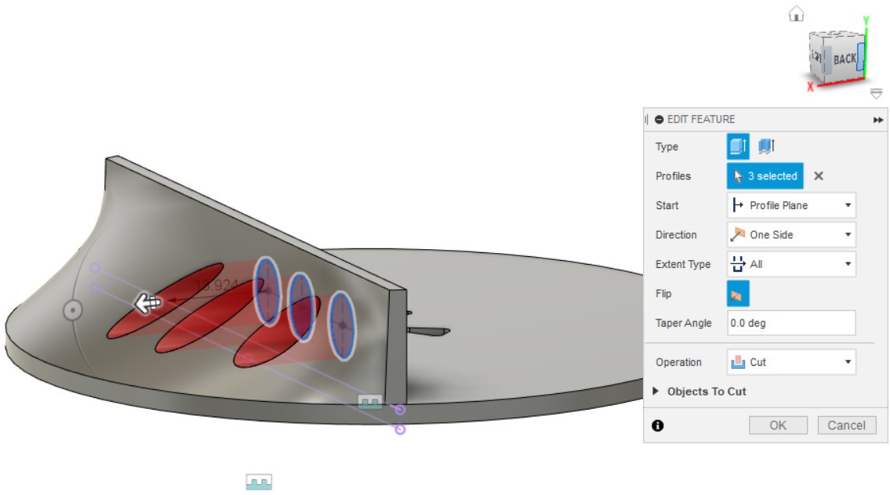
Task: Click the info icon in the dialog
Action: tap(658, 425)
